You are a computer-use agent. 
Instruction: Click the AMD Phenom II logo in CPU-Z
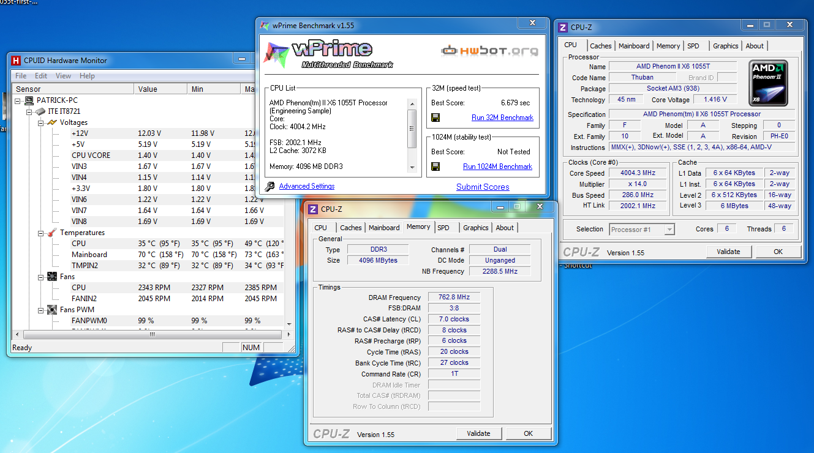click(x=769, y=83)
